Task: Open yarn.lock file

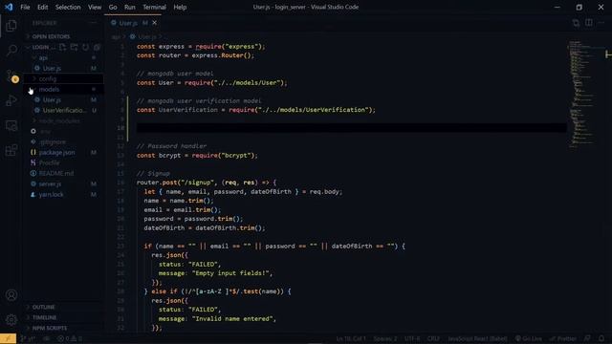Action: point(51,194)
